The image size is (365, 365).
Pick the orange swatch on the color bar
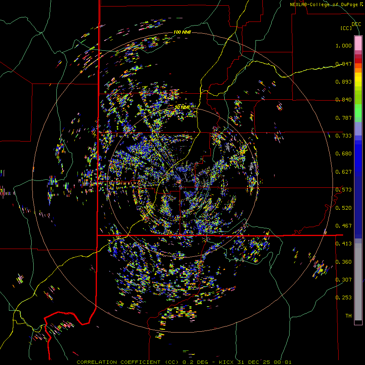[x=358, y=70]
